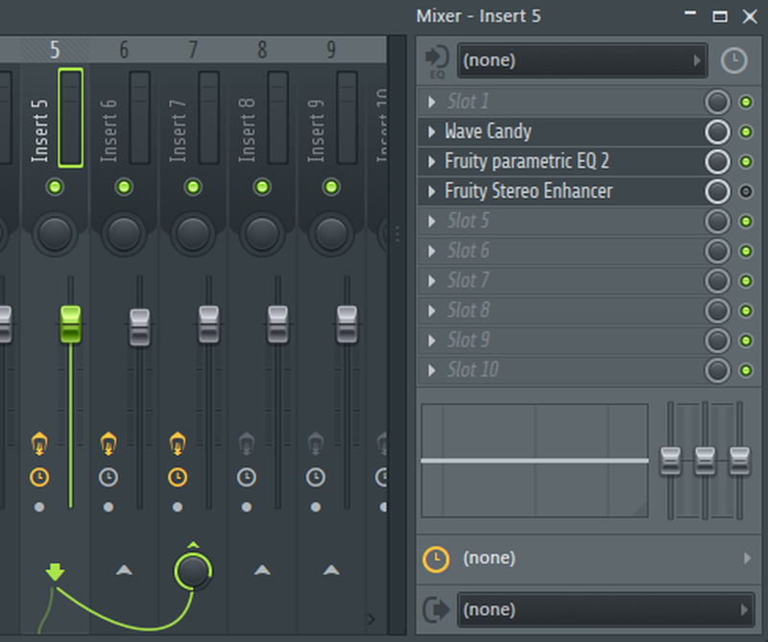Select the Insert 6 track label
The image size is (768, 642).
click(x=108, y=131)
